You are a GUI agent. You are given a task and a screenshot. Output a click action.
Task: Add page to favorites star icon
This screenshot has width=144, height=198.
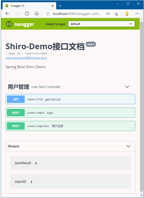tap(116, 14)
